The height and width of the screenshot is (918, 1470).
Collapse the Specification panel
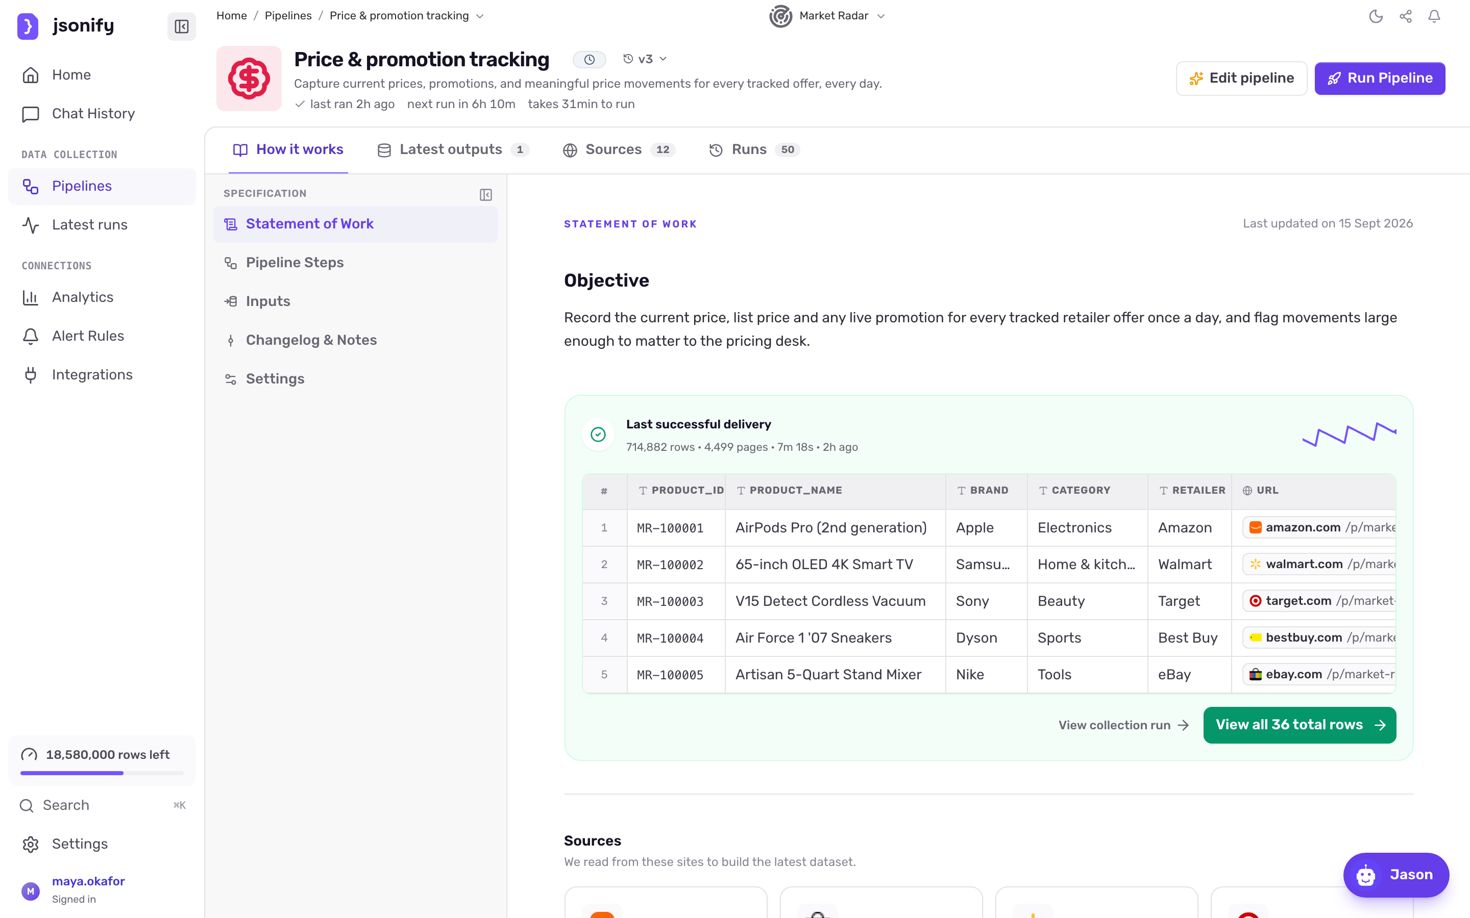(x=485, y=194)
